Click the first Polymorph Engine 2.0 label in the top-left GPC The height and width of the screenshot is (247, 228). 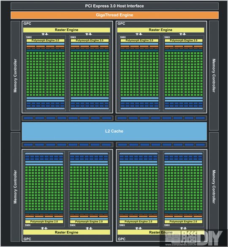[x=45, y=41]
